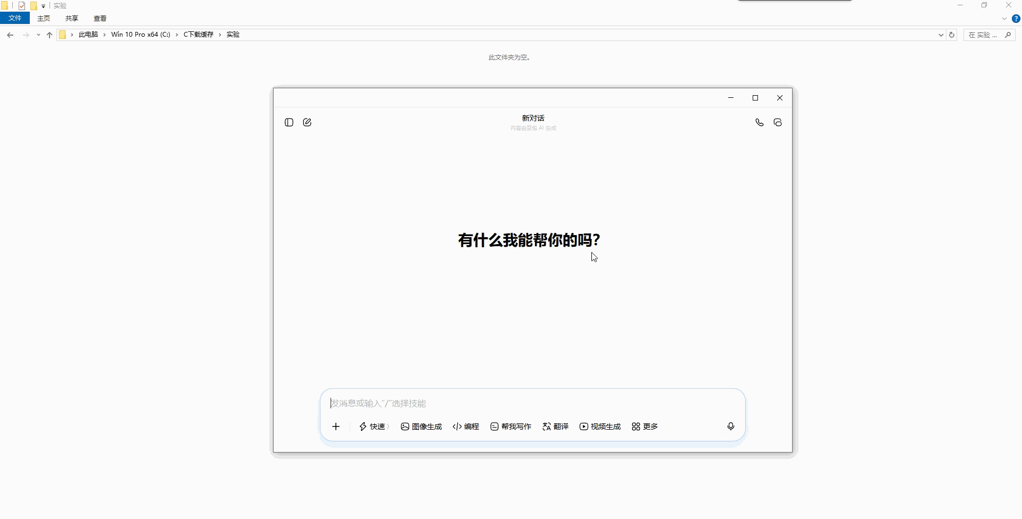Toggle the Doubao sidebar panel icon
The height and width of the screenshot is (519, 1022).
point(289,122)
